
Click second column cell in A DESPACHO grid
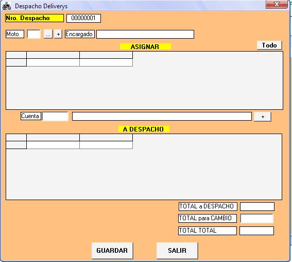tap(106, 145)
